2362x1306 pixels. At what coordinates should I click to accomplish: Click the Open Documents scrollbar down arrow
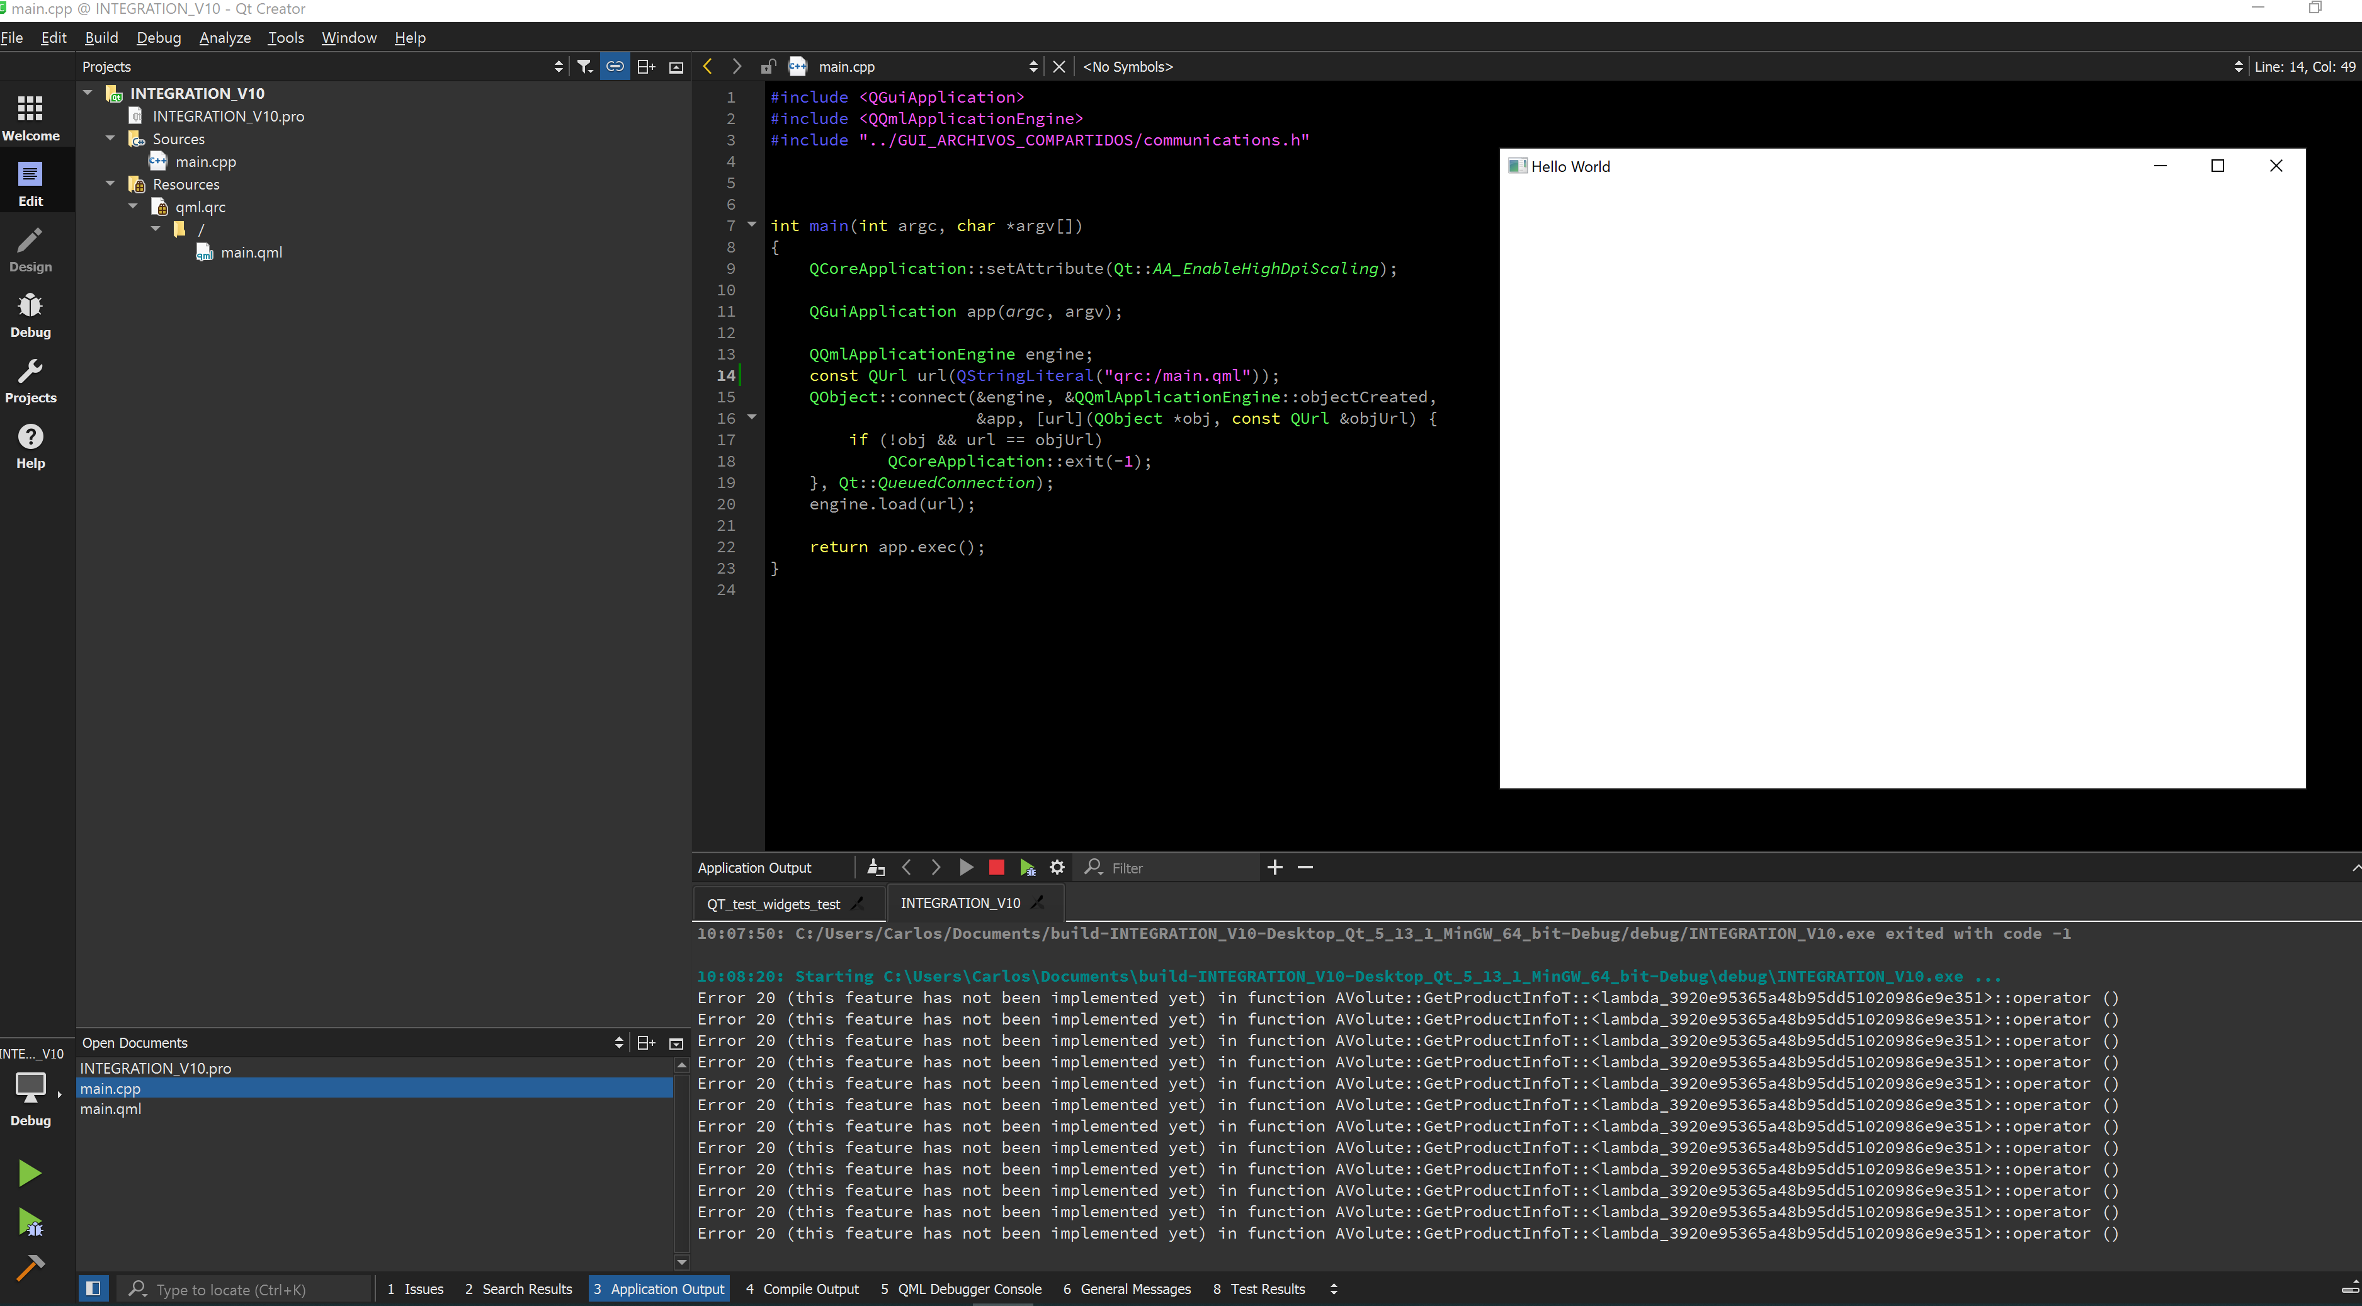681,1261
